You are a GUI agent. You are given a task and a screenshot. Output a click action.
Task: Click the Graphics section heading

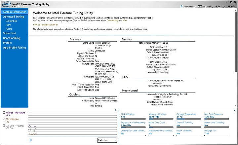74,94
